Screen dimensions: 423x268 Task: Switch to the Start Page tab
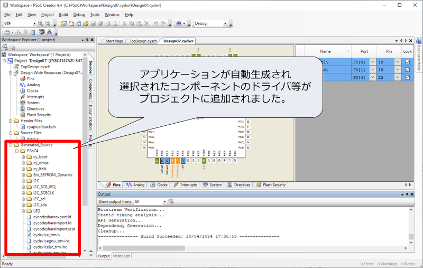coord(114,41)
